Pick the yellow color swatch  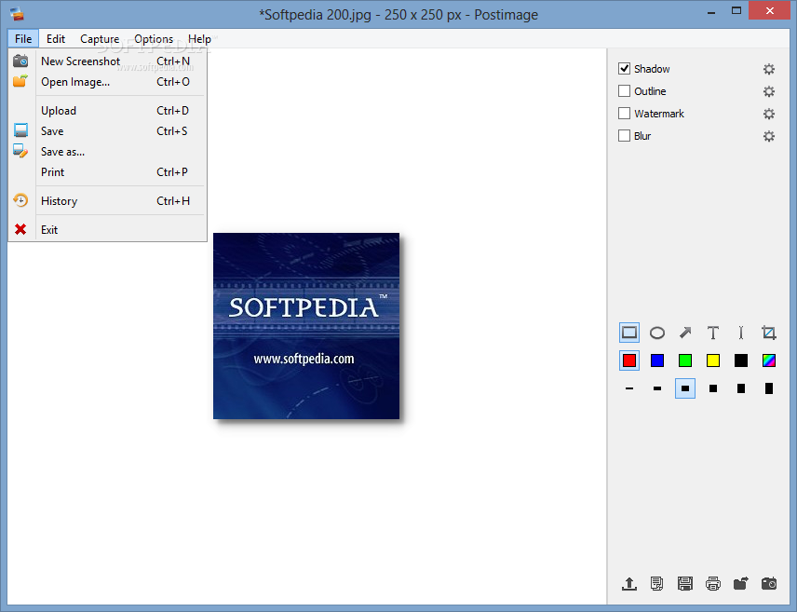[x=713, y=360]
